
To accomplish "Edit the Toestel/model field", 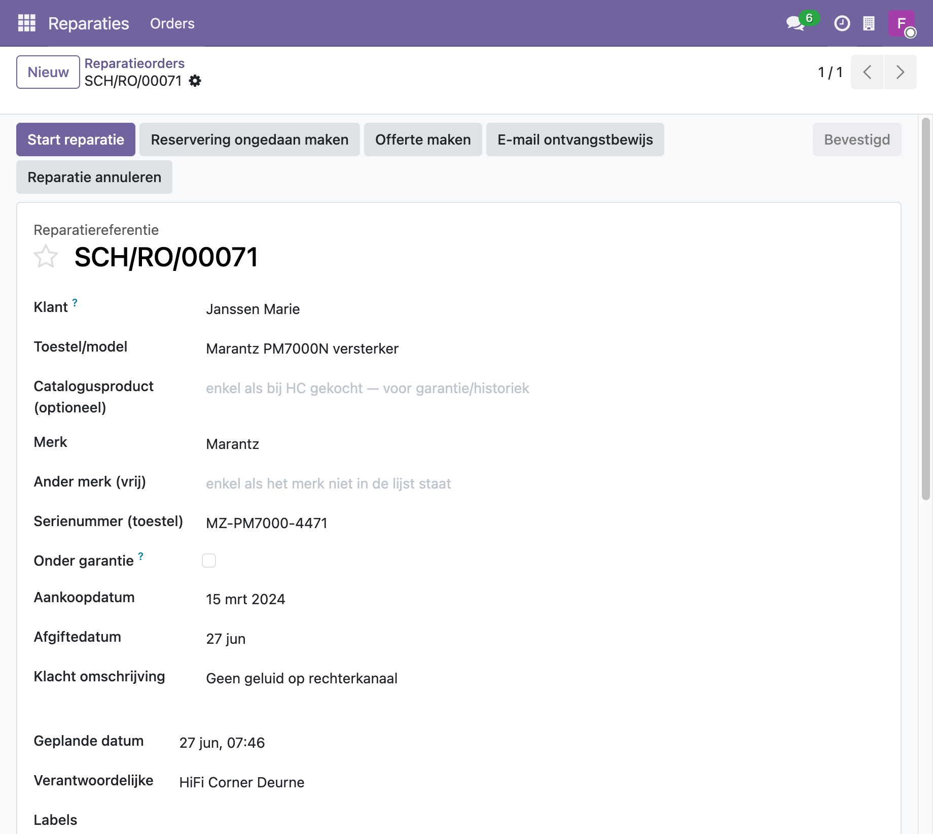I will click(x=545, y=349).
